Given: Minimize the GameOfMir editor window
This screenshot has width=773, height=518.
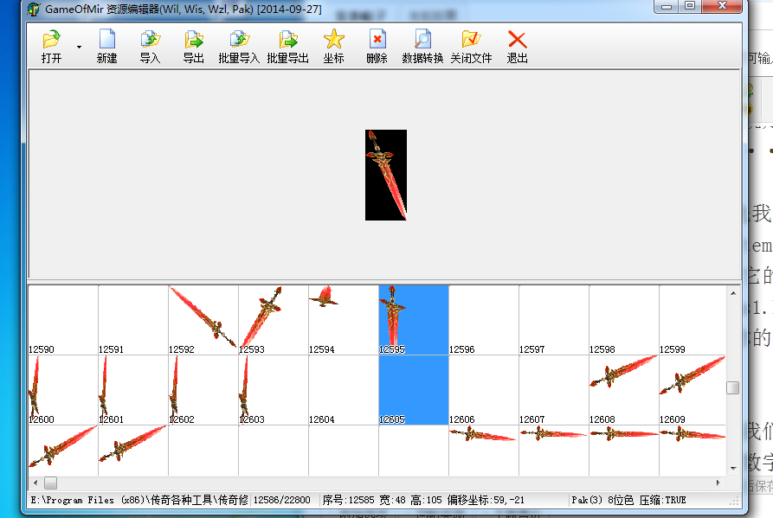Looking at the screenshot, I should click(667, 6).
